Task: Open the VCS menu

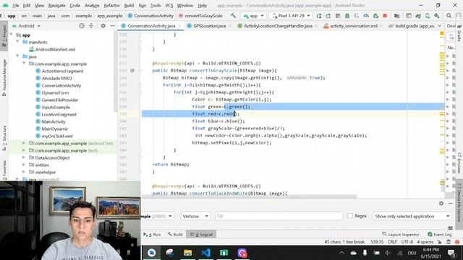Action: [x=169, y=5]
